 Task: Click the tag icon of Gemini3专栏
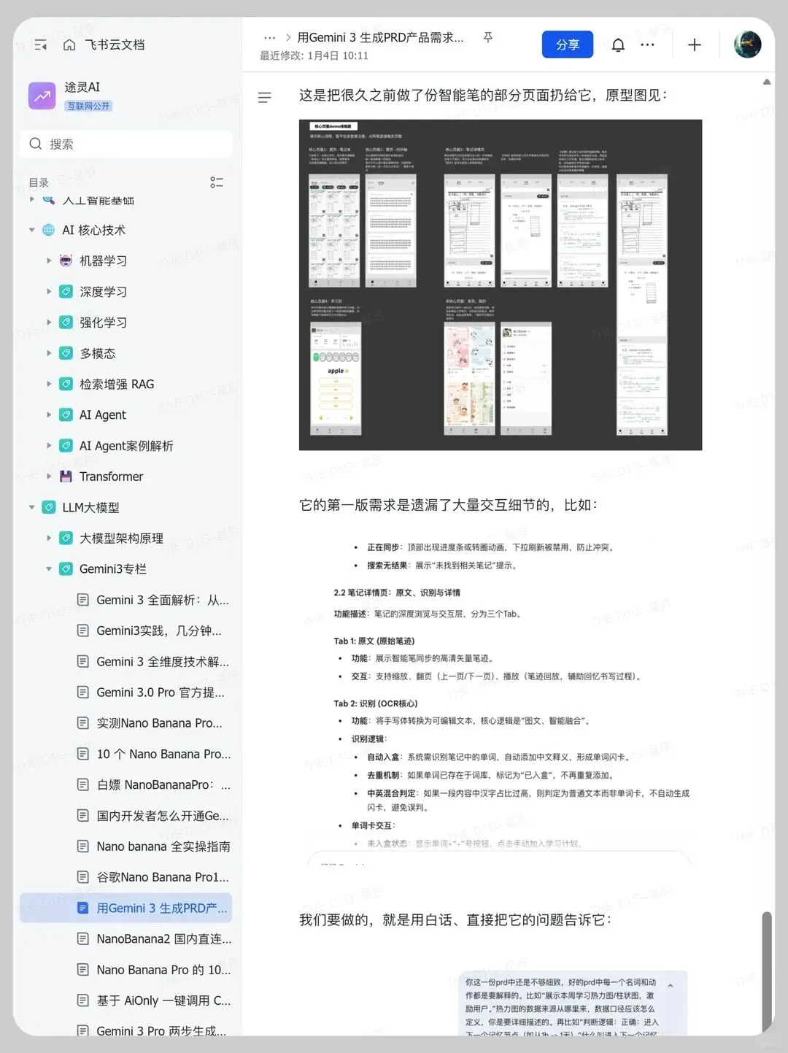(66, 568)
